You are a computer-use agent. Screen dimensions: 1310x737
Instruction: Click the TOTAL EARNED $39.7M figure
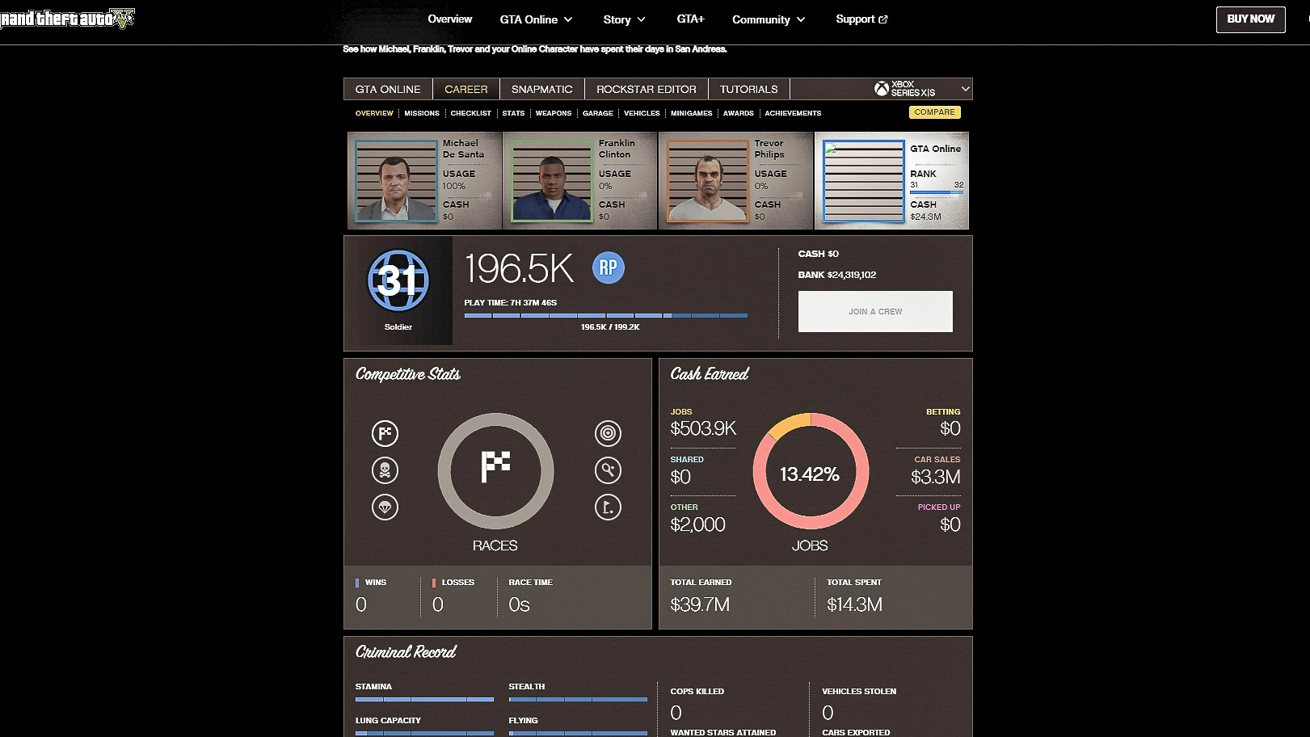700,604
